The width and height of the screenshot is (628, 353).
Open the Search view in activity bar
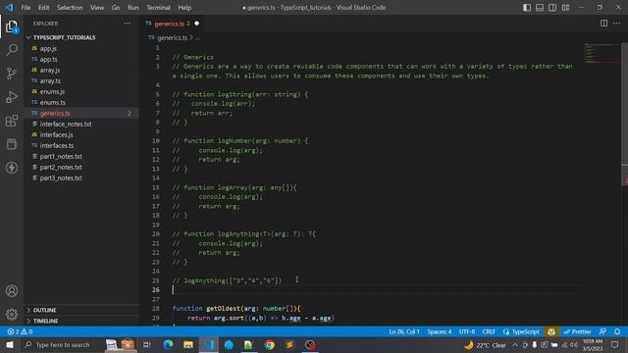[x=12, y=50]
